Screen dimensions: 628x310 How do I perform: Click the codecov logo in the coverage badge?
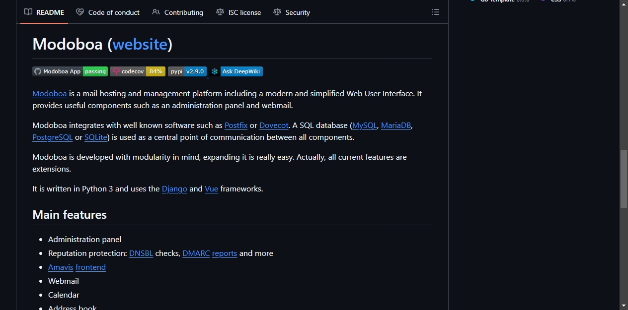click(x=116, y=71)
